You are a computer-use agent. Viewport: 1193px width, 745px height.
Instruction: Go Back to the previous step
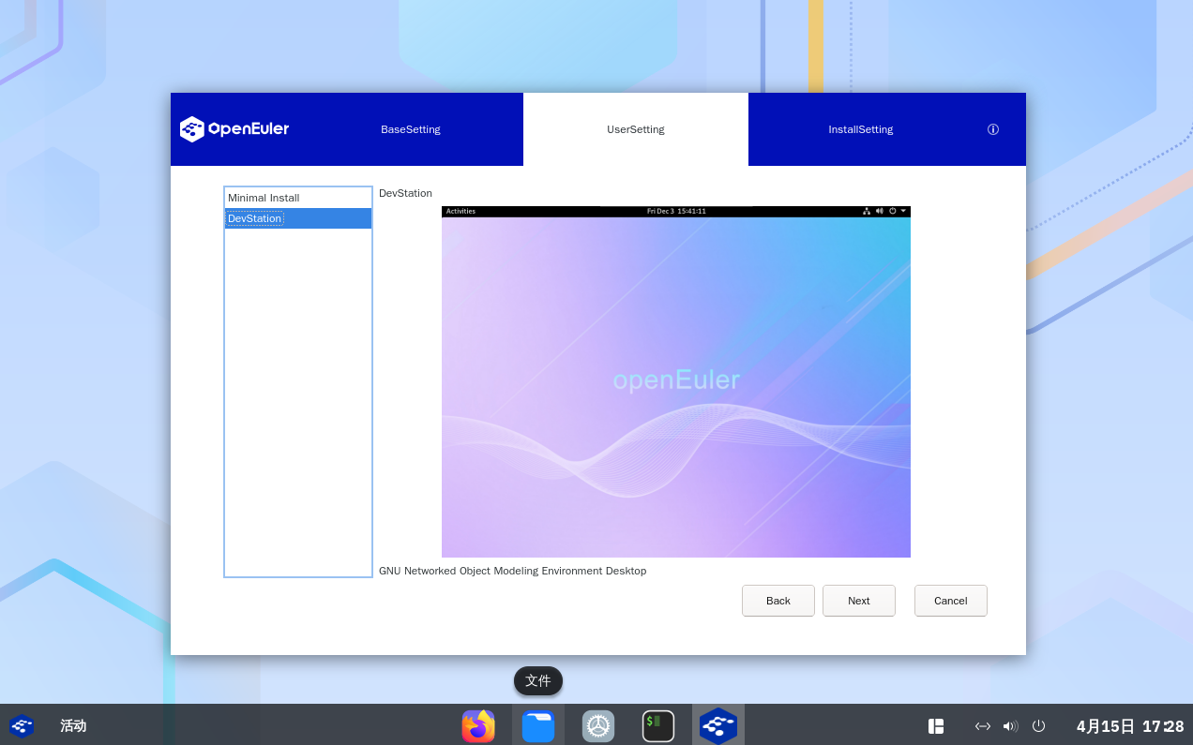pyautogui.click(x=778, y=601)
